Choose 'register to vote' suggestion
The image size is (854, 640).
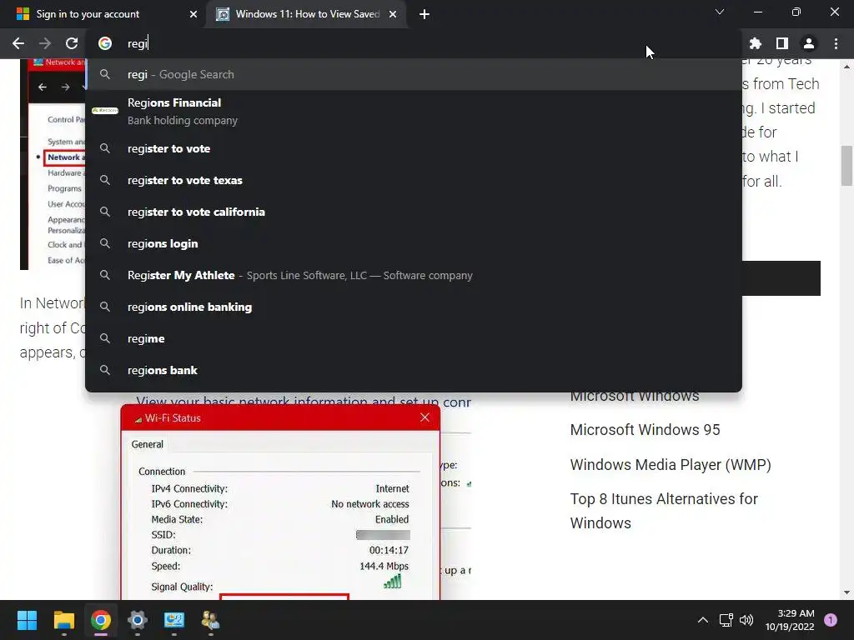pyautogui.click(x=414, y=148)
